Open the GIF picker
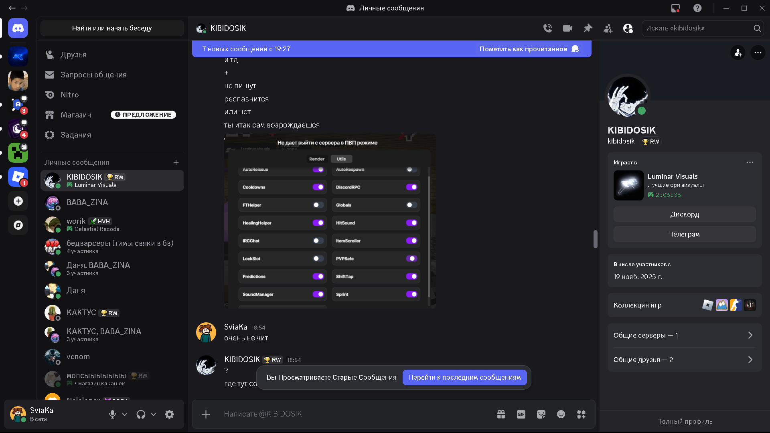This screenshot has height=433, width=770. coord(521,414)
